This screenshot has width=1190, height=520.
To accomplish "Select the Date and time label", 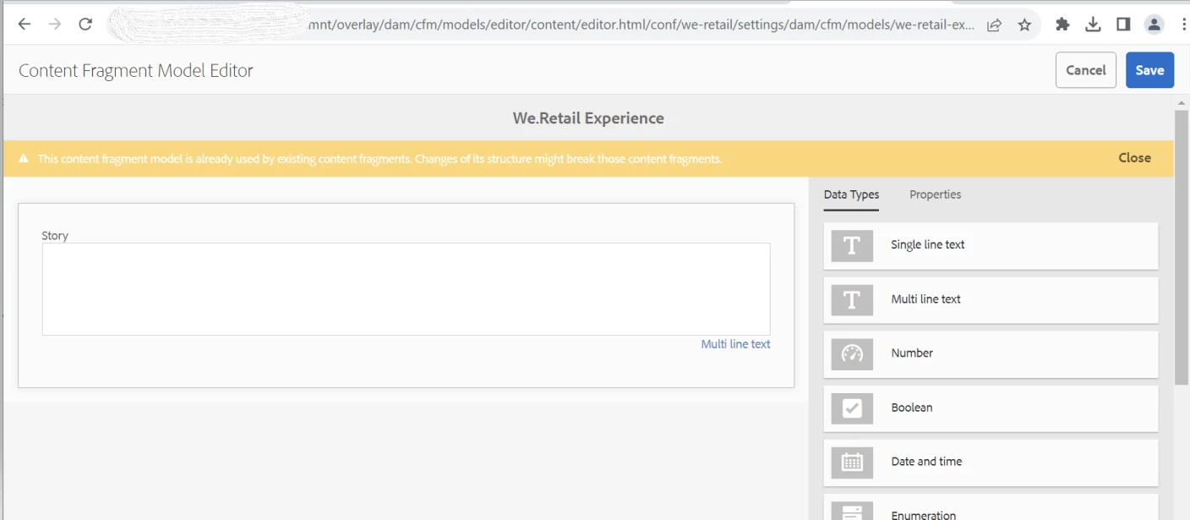I will click(926, 462).
